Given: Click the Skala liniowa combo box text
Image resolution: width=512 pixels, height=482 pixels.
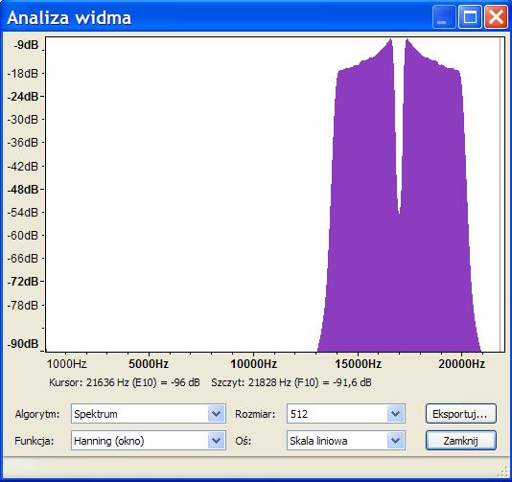Looking at the screenshot, I should [318, 441].
